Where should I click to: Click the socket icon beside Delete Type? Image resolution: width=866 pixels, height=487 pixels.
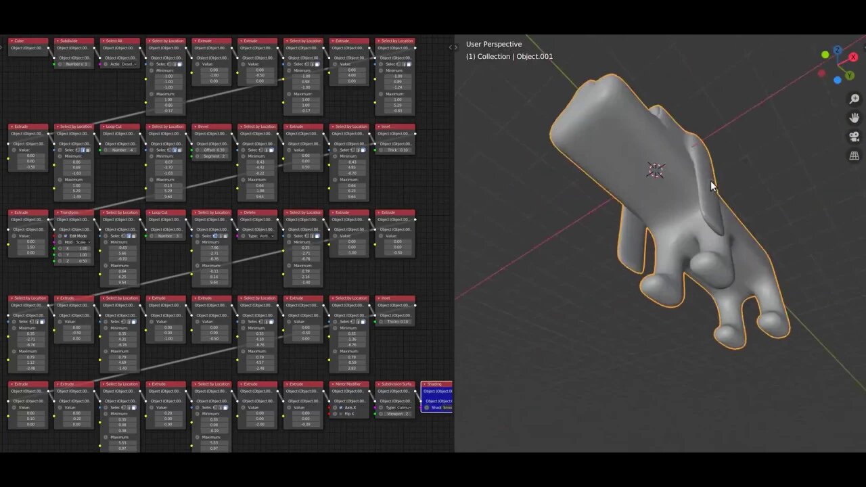[243, 236]
